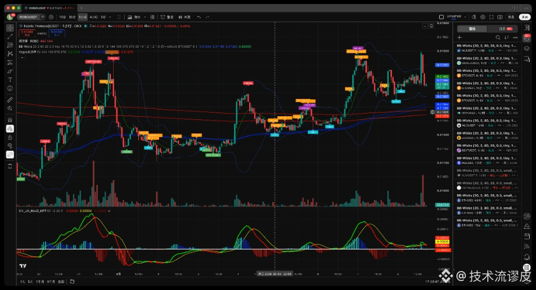536x290 pixels.
Task: Collapse pane button at chart top right
Action: click(425, 26)
